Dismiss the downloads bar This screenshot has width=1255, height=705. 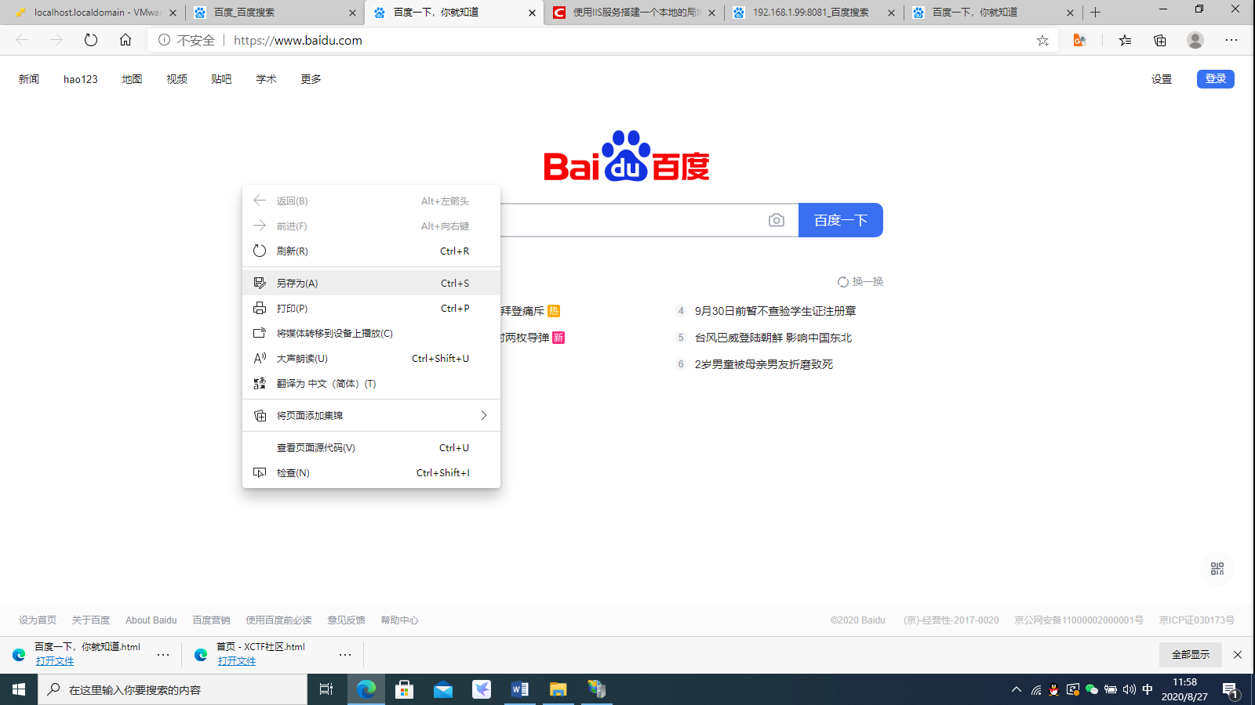(1238, 654)
